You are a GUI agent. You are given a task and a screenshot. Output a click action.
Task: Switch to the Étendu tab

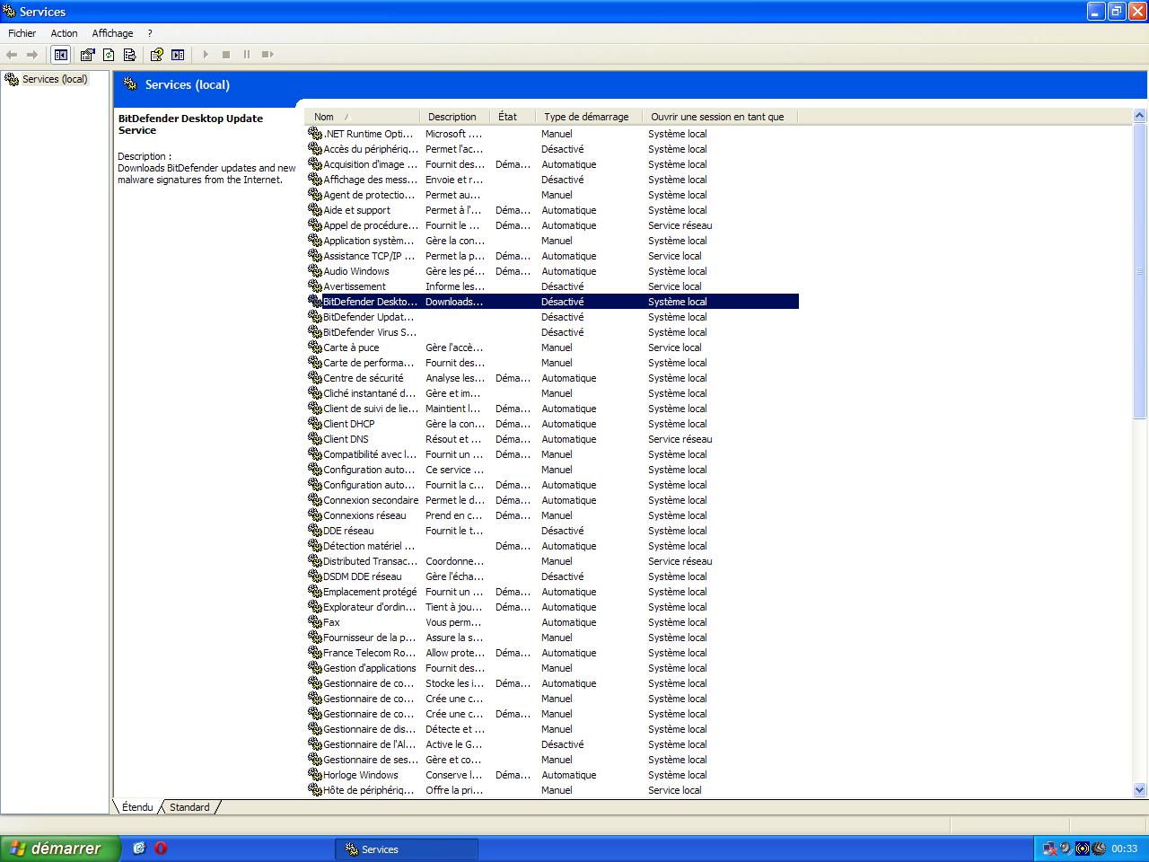click(137, 807)
